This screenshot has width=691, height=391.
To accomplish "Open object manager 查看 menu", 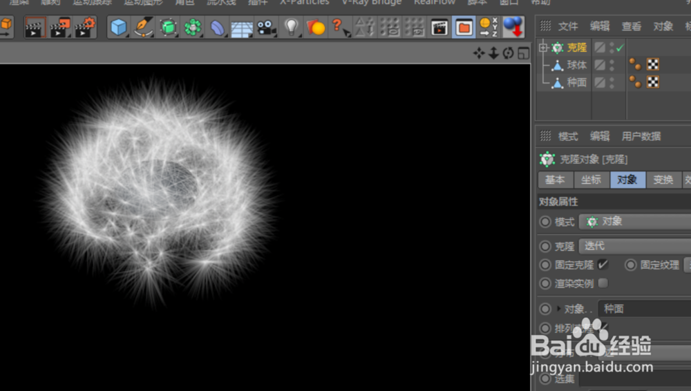I will [x=631, y=26].
